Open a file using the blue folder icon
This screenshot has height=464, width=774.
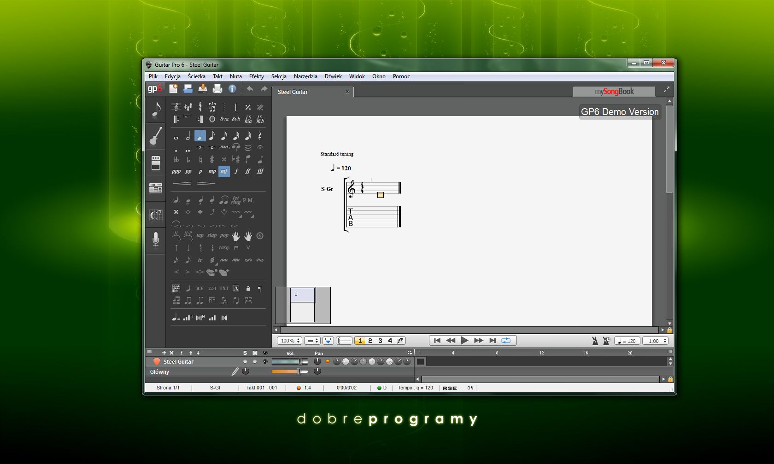188,89
